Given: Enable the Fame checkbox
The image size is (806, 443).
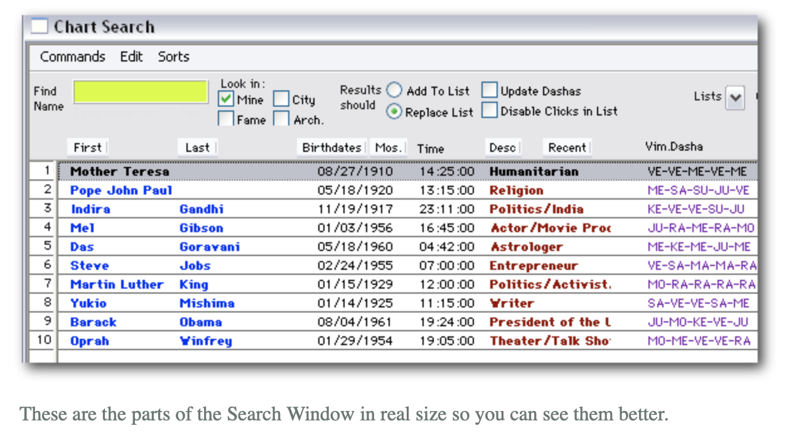Looking at the screenshot, I should (x=226, y=119).
